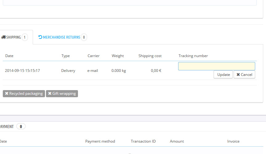Click the Shipping count badge showing 1
This screenshot has width=266, height=154.
point(25,37)
